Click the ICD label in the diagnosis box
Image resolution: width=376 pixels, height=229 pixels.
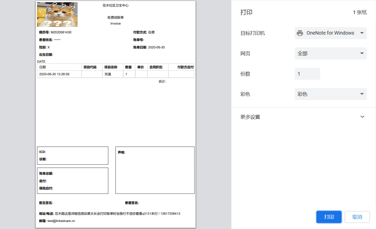coord(42,152)
